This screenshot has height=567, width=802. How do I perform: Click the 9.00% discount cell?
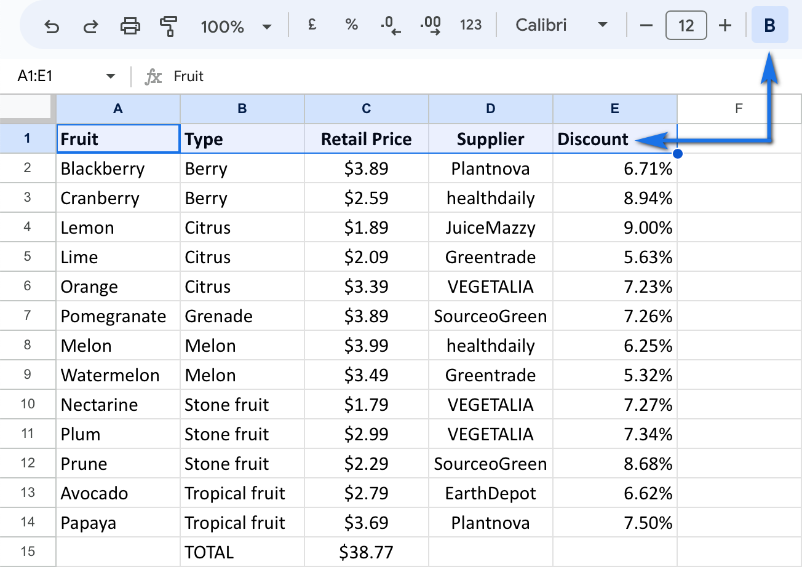pos(615,228)
